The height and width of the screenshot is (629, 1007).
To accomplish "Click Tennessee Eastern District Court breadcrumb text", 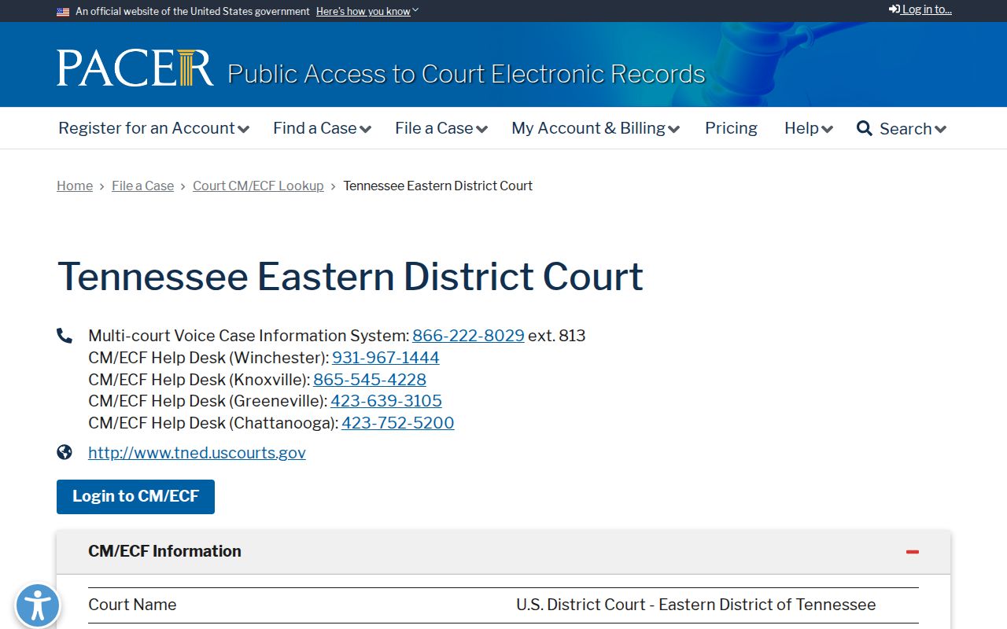I will click(x=438, y=186).
